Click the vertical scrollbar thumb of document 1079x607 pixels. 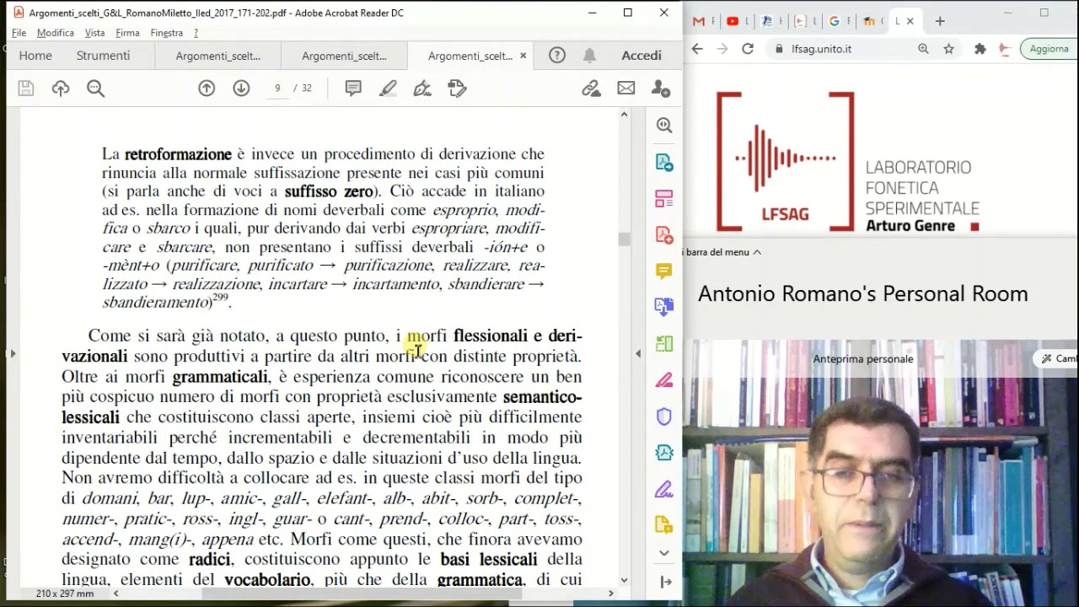624,239
